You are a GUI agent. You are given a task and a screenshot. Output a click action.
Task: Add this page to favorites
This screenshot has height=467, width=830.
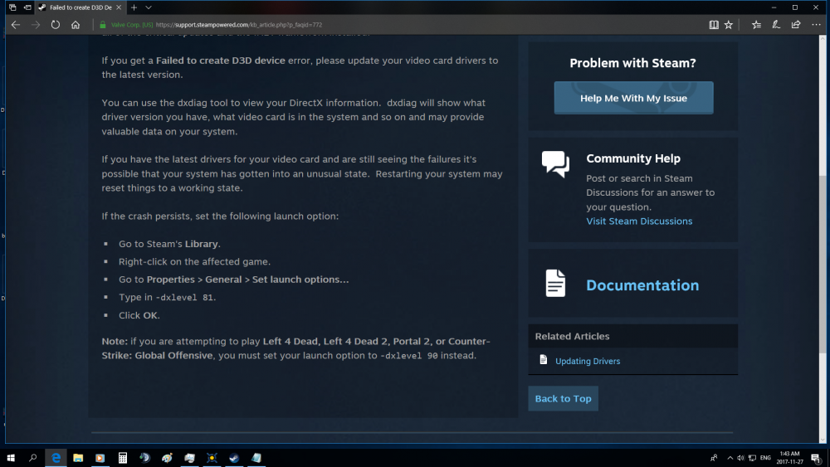point(729,25)
